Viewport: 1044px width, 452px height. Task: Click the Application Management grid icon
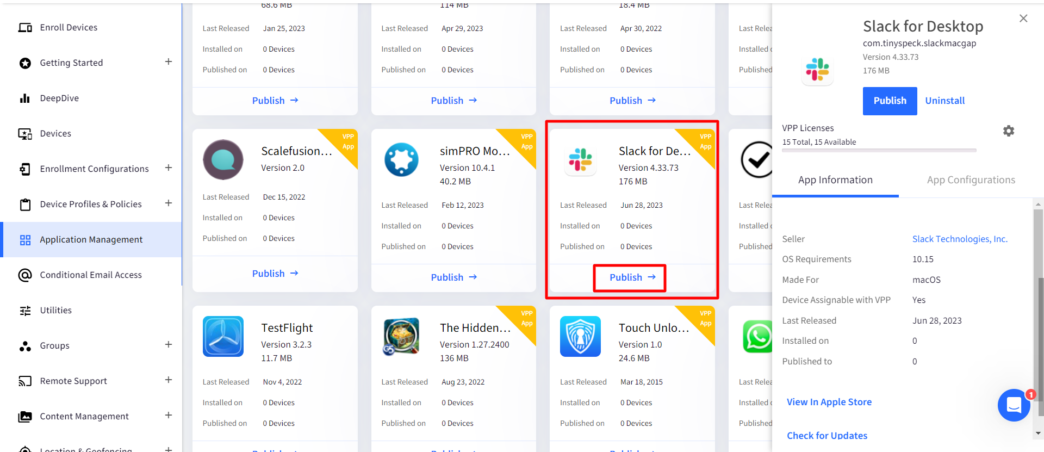pos(25,240)
